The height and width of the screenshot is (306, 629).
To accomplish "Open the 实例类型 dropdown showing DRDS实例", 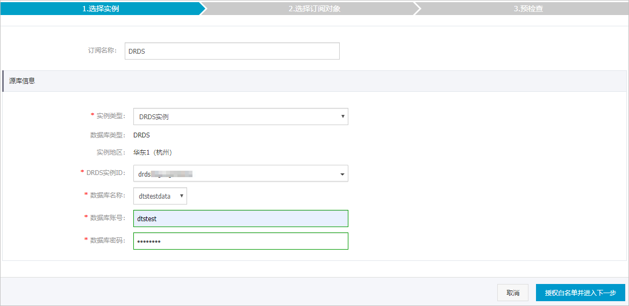I will pos(241,116).
